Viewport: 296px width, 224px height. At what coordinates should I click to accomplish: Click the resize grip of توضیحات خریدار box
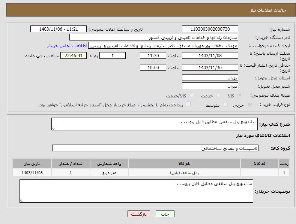point(22,200)
